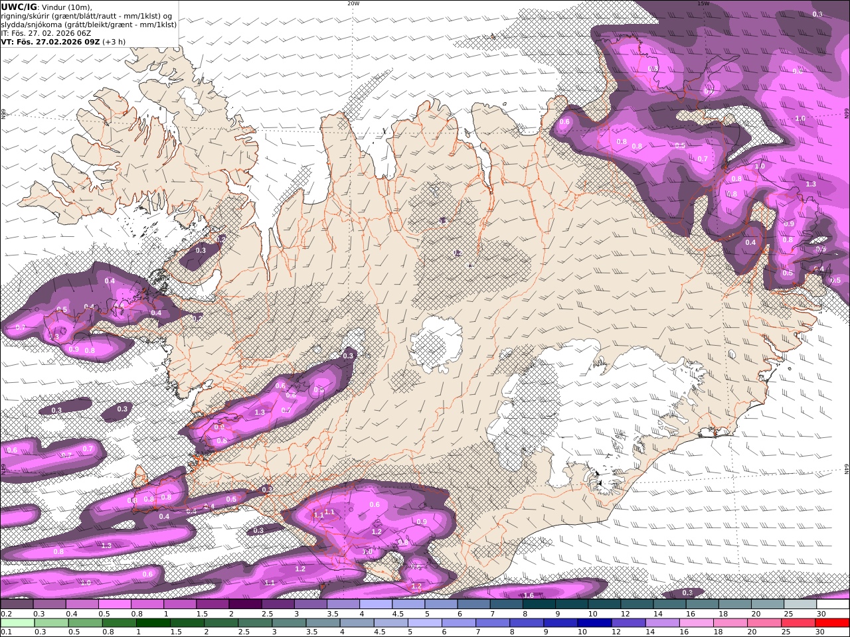Click the bold 'VT: Fös. 27.02.2026 09Z' text

50,42
